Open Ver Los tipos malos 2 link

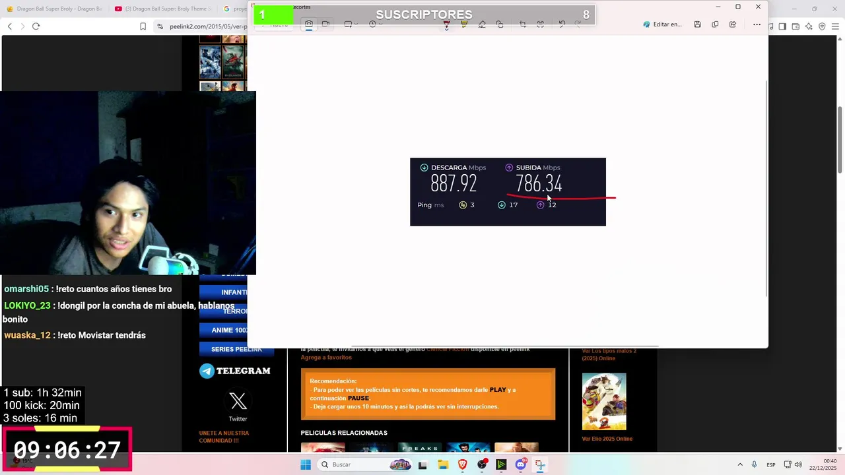point(609,355)
